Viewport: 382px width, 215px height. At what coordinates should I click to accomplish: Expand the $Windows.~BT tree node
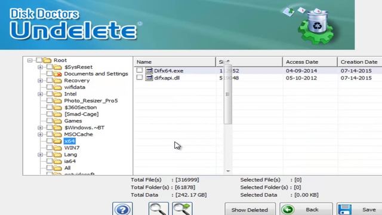point(40,128)
